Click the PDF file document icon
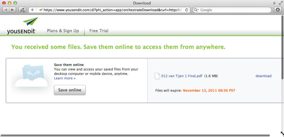This screenshot has width=284, height=137. point(157,76)
